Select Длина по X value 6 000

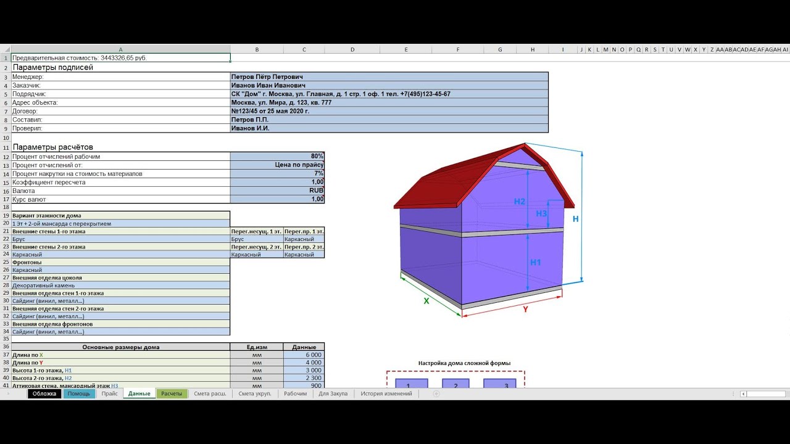pos(304,355)
